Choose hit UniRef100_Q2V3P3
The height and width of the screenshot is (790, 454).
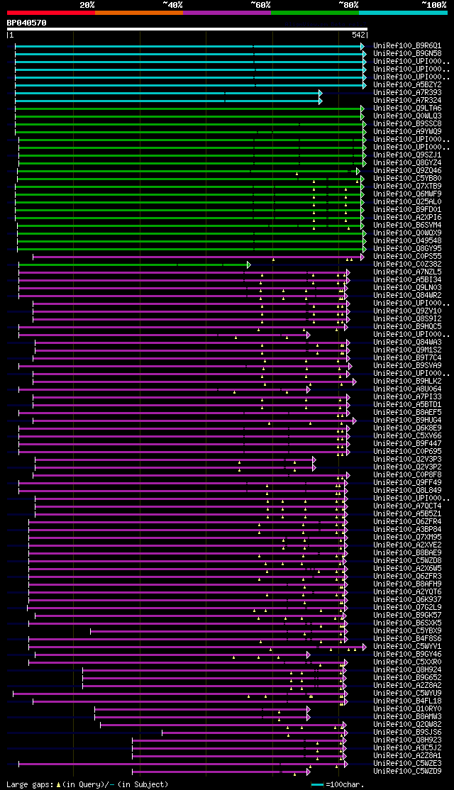[408, 459]
